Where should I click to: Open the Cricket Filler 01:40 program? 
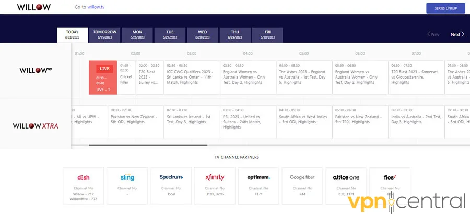click(126, 78)
